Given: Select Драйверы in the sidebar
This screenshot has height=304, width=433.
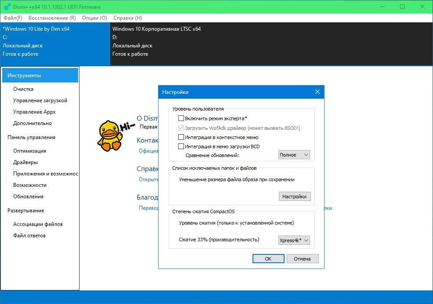Looking at the screenshot, I should [25, 162].
